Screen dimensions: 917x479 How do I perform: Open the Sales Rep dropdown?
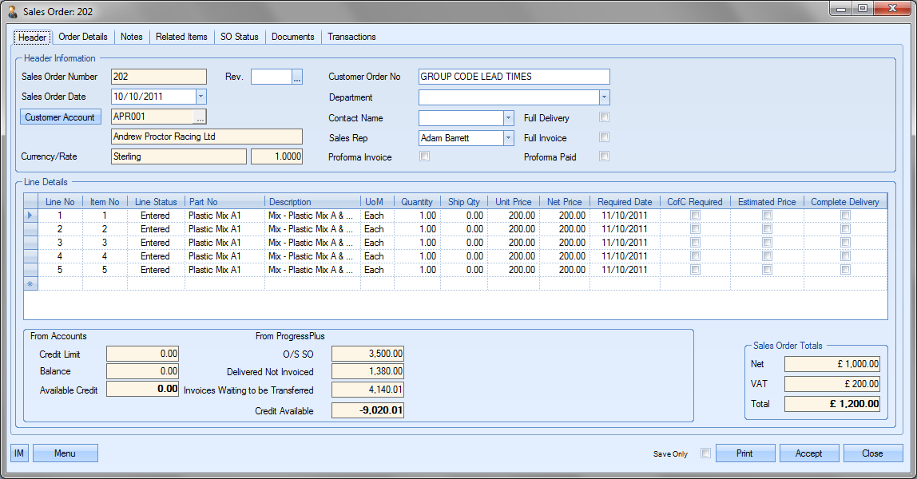point(508,138)
